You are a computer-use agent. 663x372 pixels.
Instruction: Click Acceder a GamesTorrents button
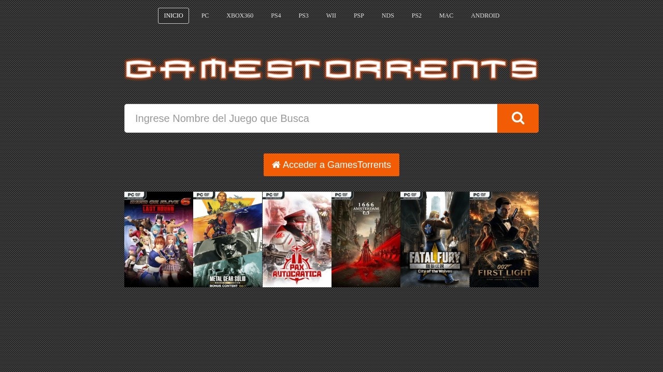(331, 165)
